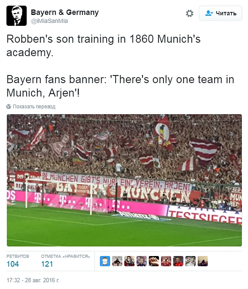248x289 pixels.
Task: Open the gear settings icon menu
Action: [189, 13]
